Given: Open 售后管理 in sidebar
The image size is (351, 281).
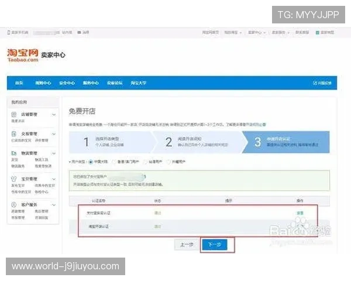Looking at the screenshot, I should point(42,211).
